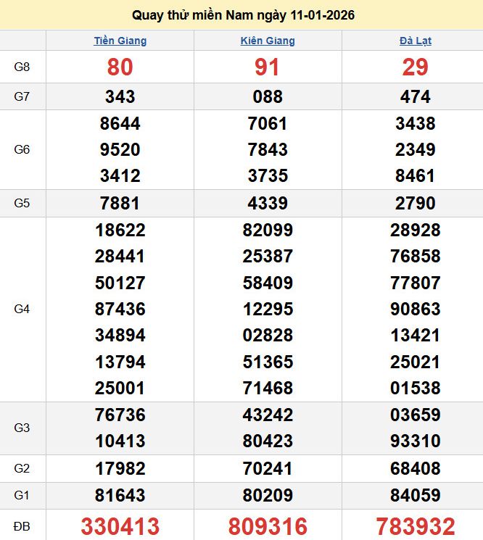Select red G8 number 91
The image size is (483, 540).
[x=268, y=67]
